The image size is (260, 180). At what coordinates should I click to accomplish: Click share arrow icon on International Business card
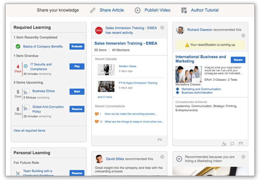[240, 144]
